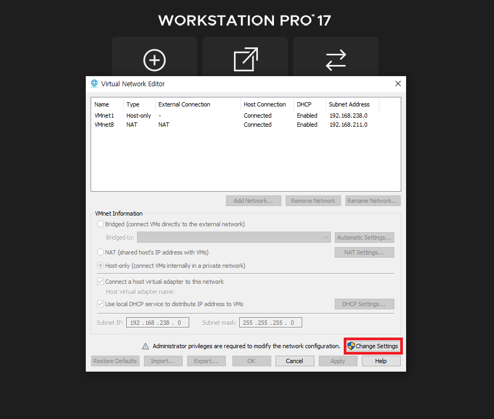The height and width of the screenshot is (419, 494).
Task: Click the Apply button
Action: point(338,361)
